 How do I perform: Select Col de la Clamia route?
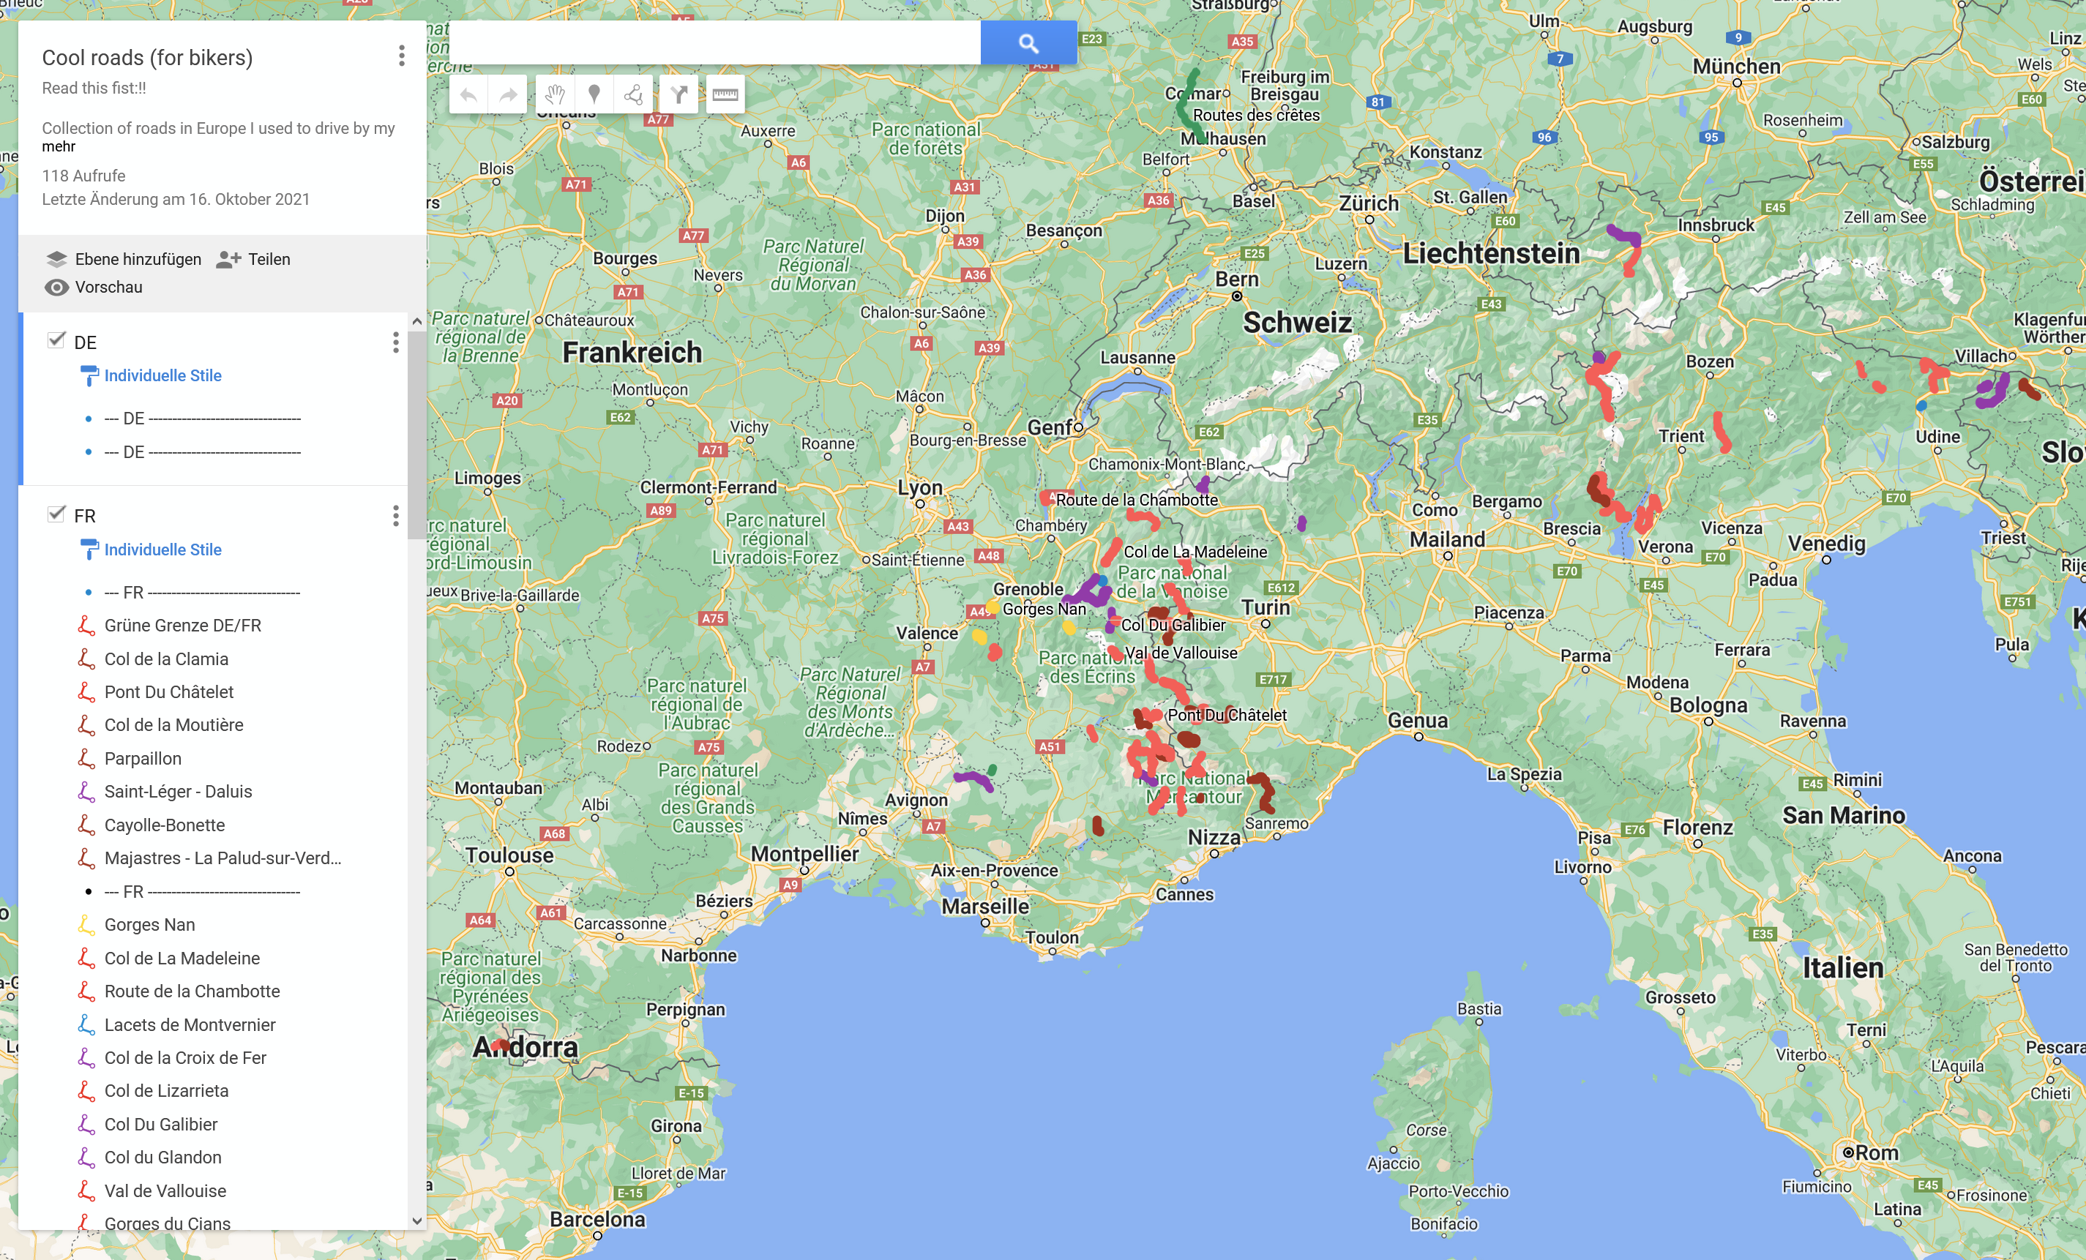pyautogui.click(x=166, y=659)
